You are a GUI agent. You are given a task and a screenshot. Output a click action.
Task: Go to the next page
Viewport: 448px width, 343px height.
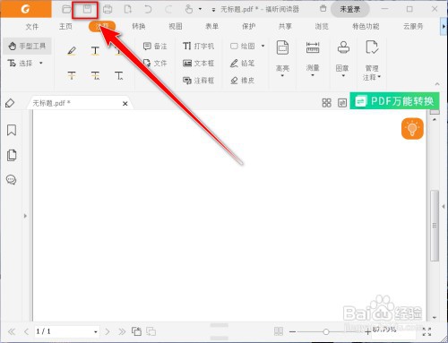point(108,331)
